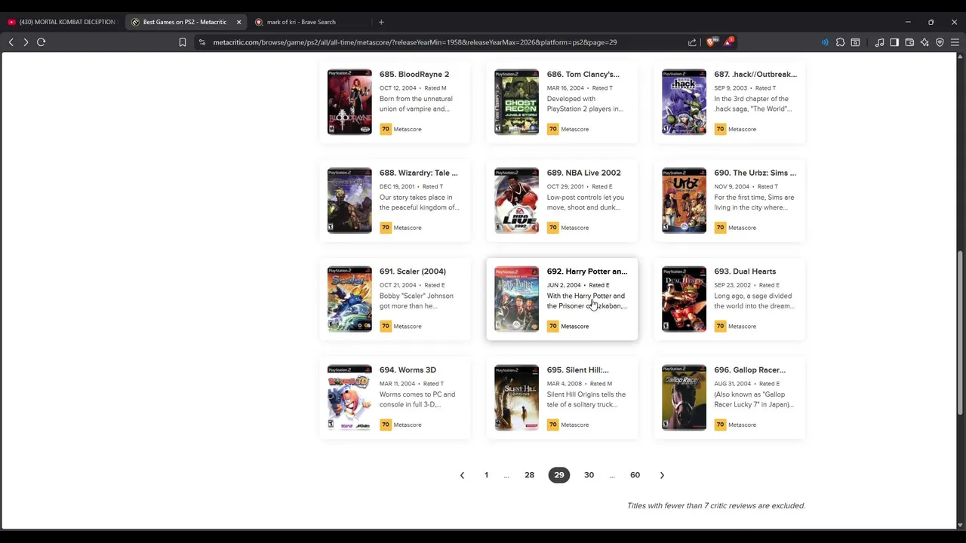
Task: Click the 70 Metascore badge for BloodRayne 2
Action: (386, 129)
